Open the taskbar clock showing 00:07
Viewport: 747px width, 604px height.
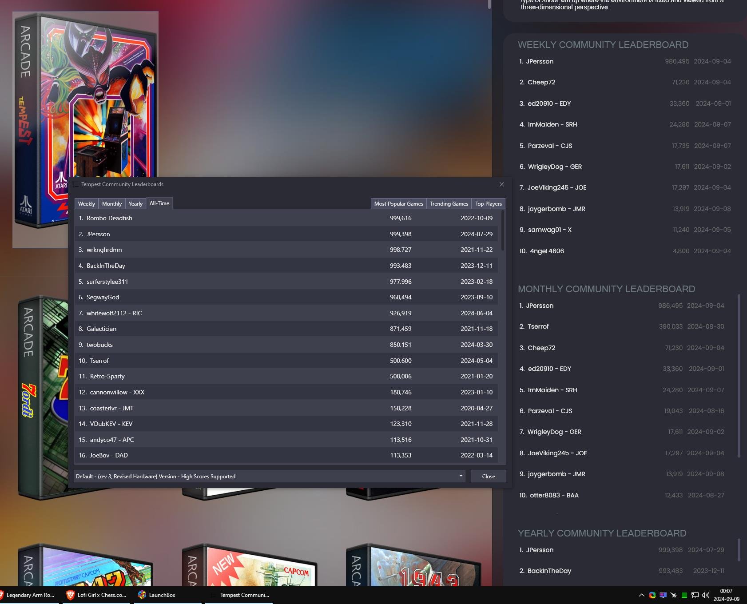726,595
